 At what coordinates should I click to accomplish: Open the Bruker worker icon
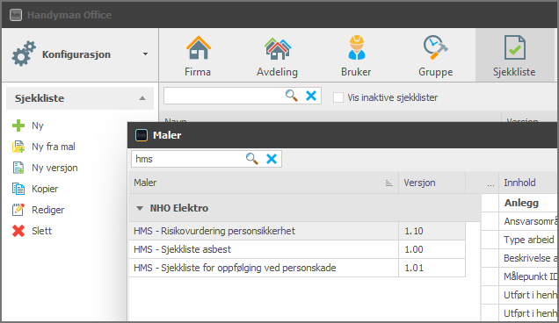tap(357, 47)
